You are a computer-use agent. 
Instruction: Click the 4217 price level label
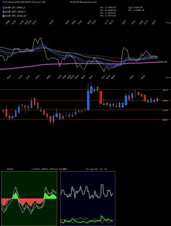pos(165,90)
